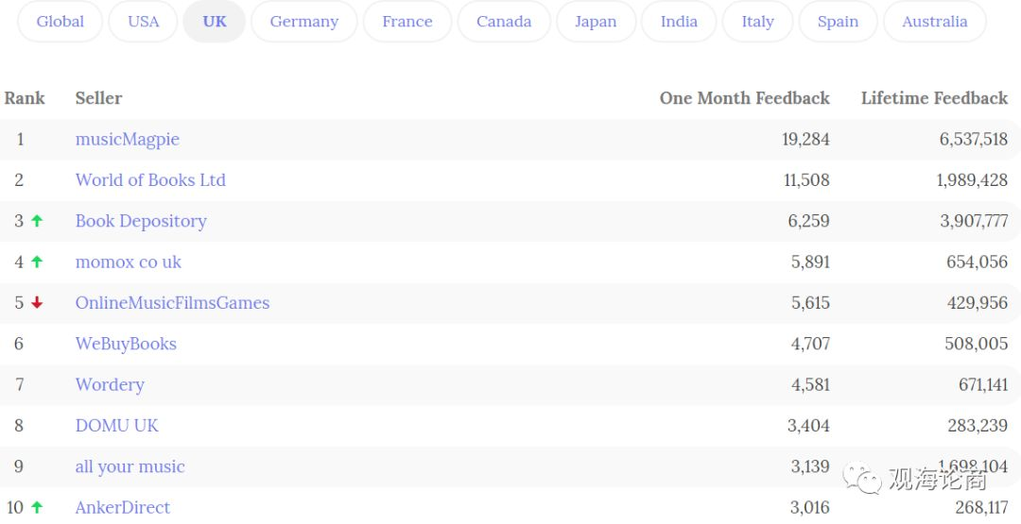Select the 3,907,777 lifetime value
The height and width of the screenshot is (524, 1021).
(974, 221)
